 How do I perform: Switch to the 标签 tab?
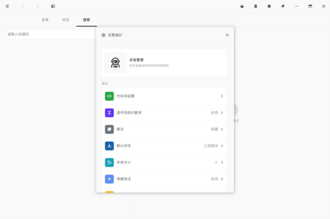point(65,20)
